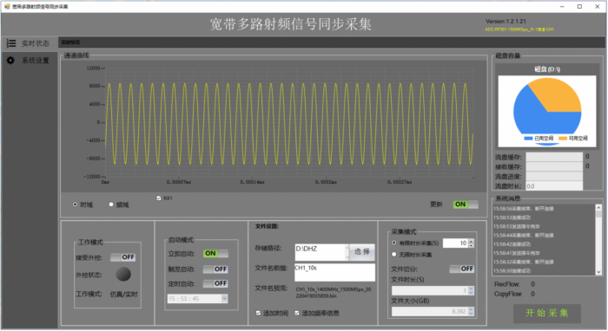The height and width of the screenshot is (331, 608).
Task: Choose 有限时长采集(S) radio option
Action: pyautogui.click(x=394, y=243)
